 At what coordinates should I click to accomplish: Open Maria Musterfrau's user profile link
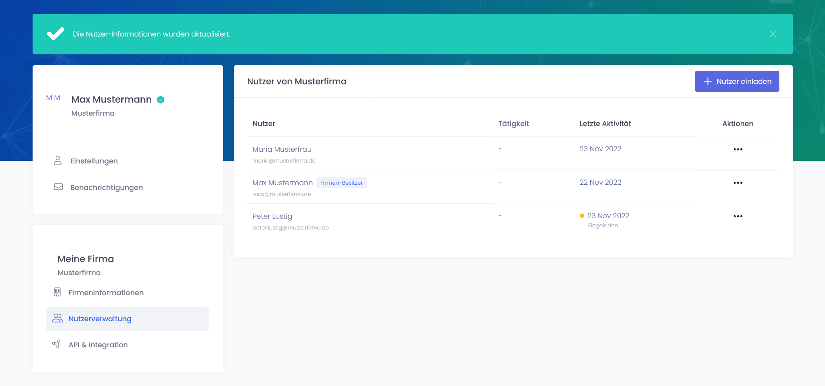coord(282,149)
